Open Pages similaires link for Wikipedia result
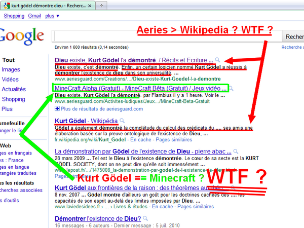The height and width of the screenshot is (228, 304). point(174,140)
